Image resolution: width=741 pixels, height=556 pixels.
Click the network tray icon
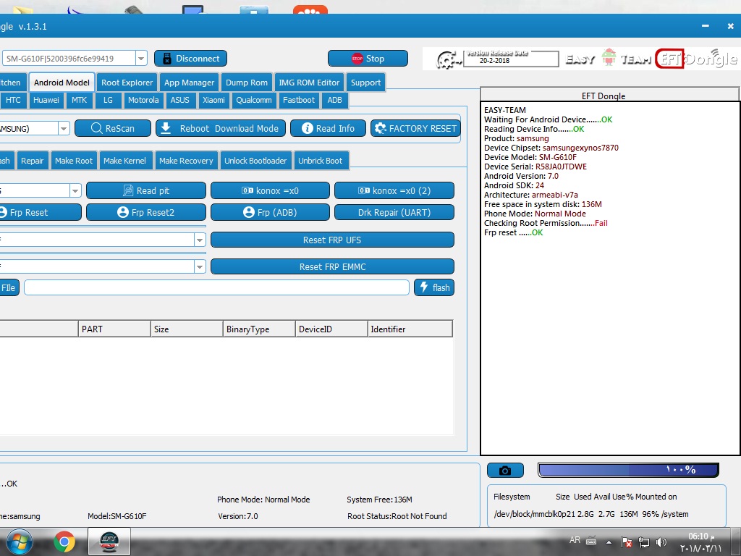click(643, 542)
